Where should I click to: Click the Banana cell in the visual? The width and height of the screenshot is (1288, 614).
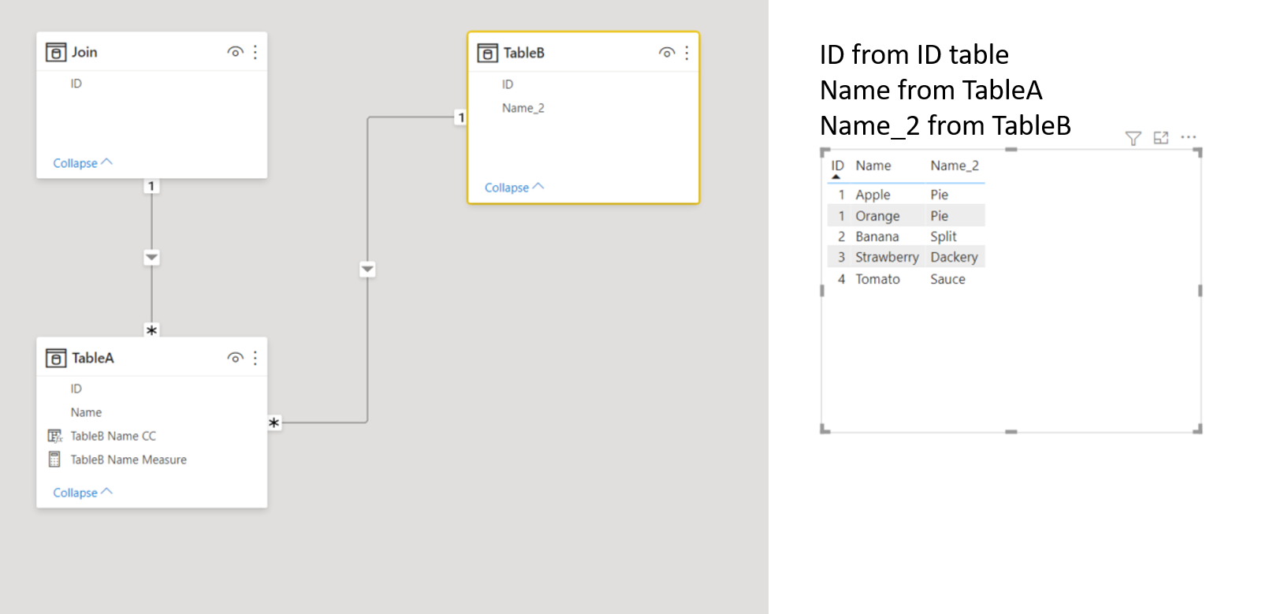coord(877,236)
